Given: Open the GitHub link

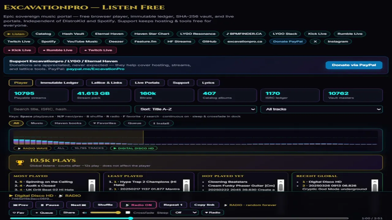Looking at the screenshot, I should 209,42.
